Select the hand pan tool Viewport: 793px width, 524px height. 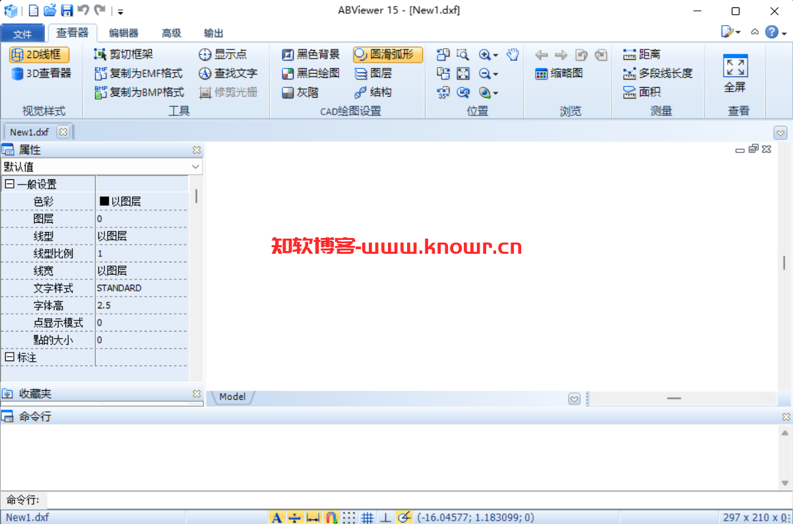tap(513, 55)
